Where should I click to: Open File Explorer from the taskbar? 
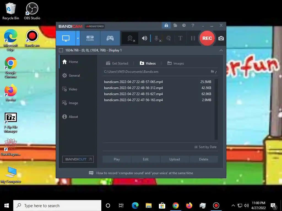pos(148,206)
